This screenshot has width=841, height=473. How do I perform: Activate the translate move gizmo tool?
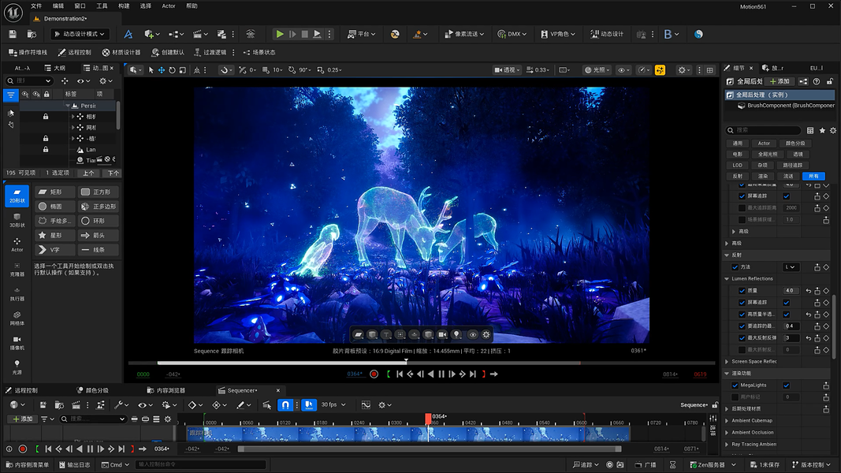point(161,69)
